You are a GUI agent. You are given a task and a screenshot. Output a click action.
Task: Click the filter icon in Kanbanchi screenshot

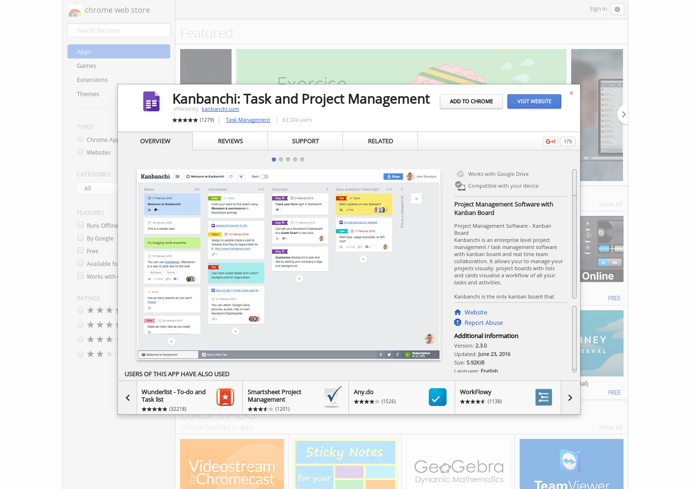(241, 176)
